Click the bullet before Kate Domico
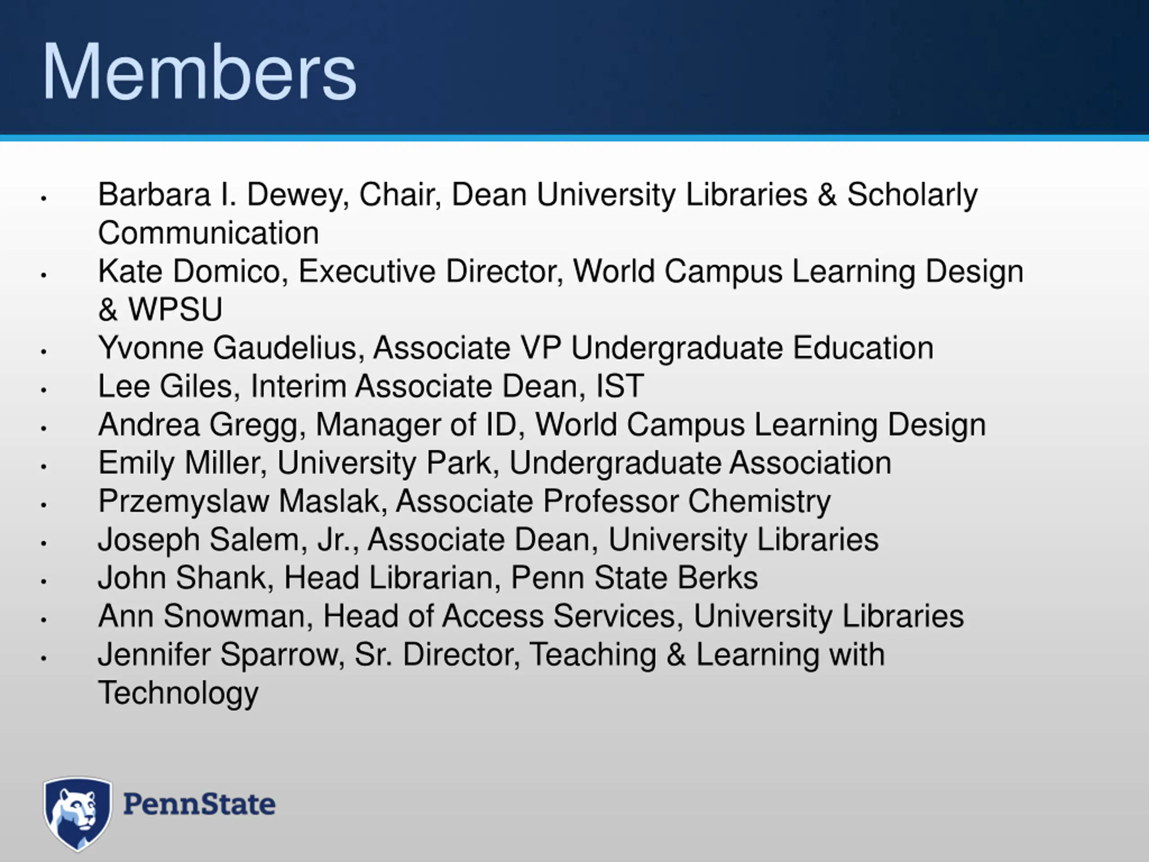Image resolution: width=1149 pixels, height=862 pixels. coord(44,275)
